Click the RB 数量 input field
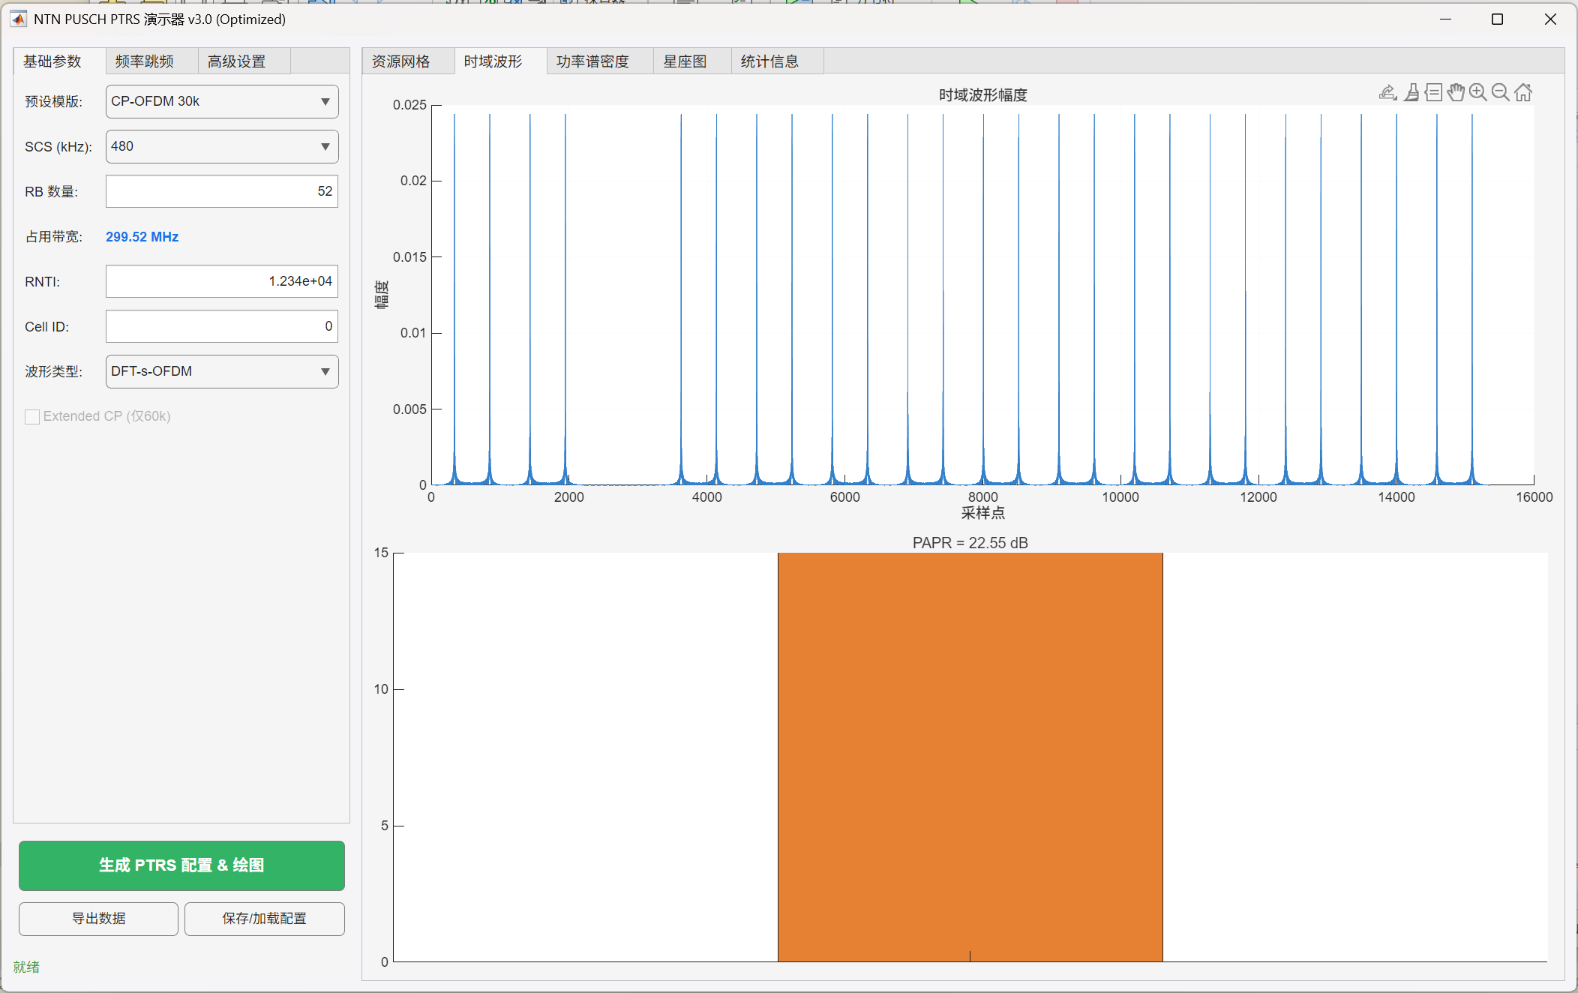Screen dimensions: 1578x993 (222, 191)
